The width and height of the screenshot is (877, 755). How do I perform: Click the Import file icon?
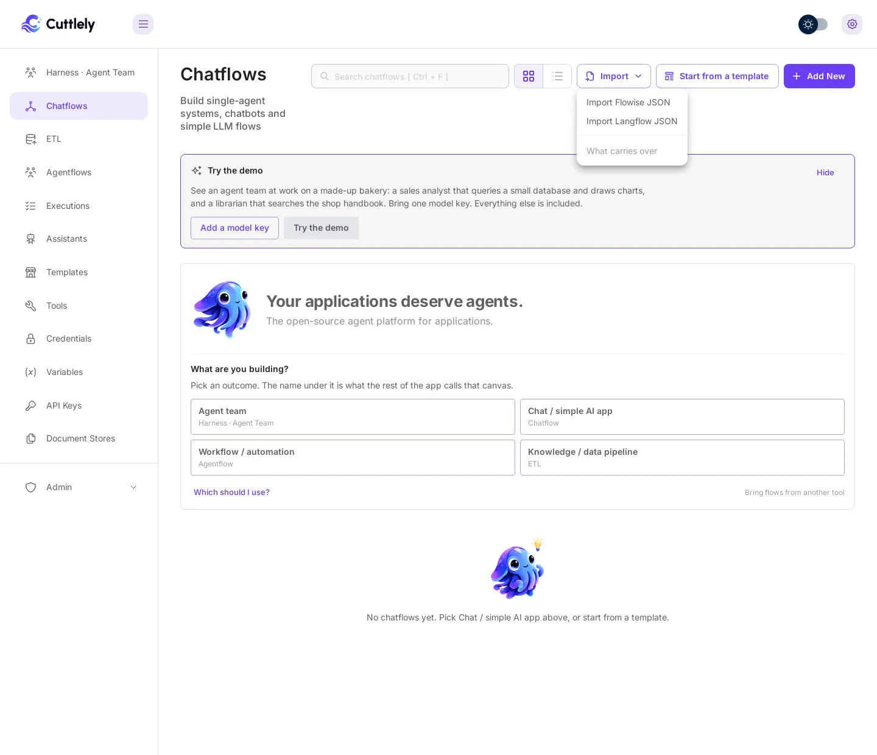tap(590, 76)
